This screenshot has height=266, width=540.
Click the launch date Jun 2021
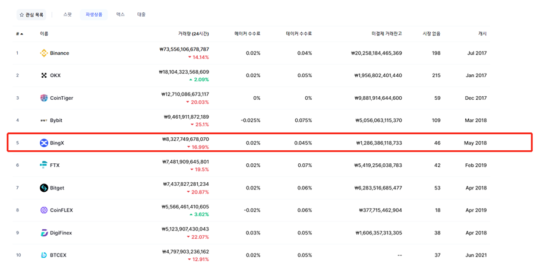tap(476, 255)
